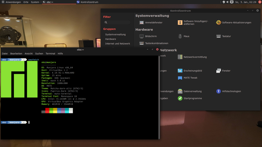
Task: Open Tastatur keyboard settings icon
Action: point(218,36)
